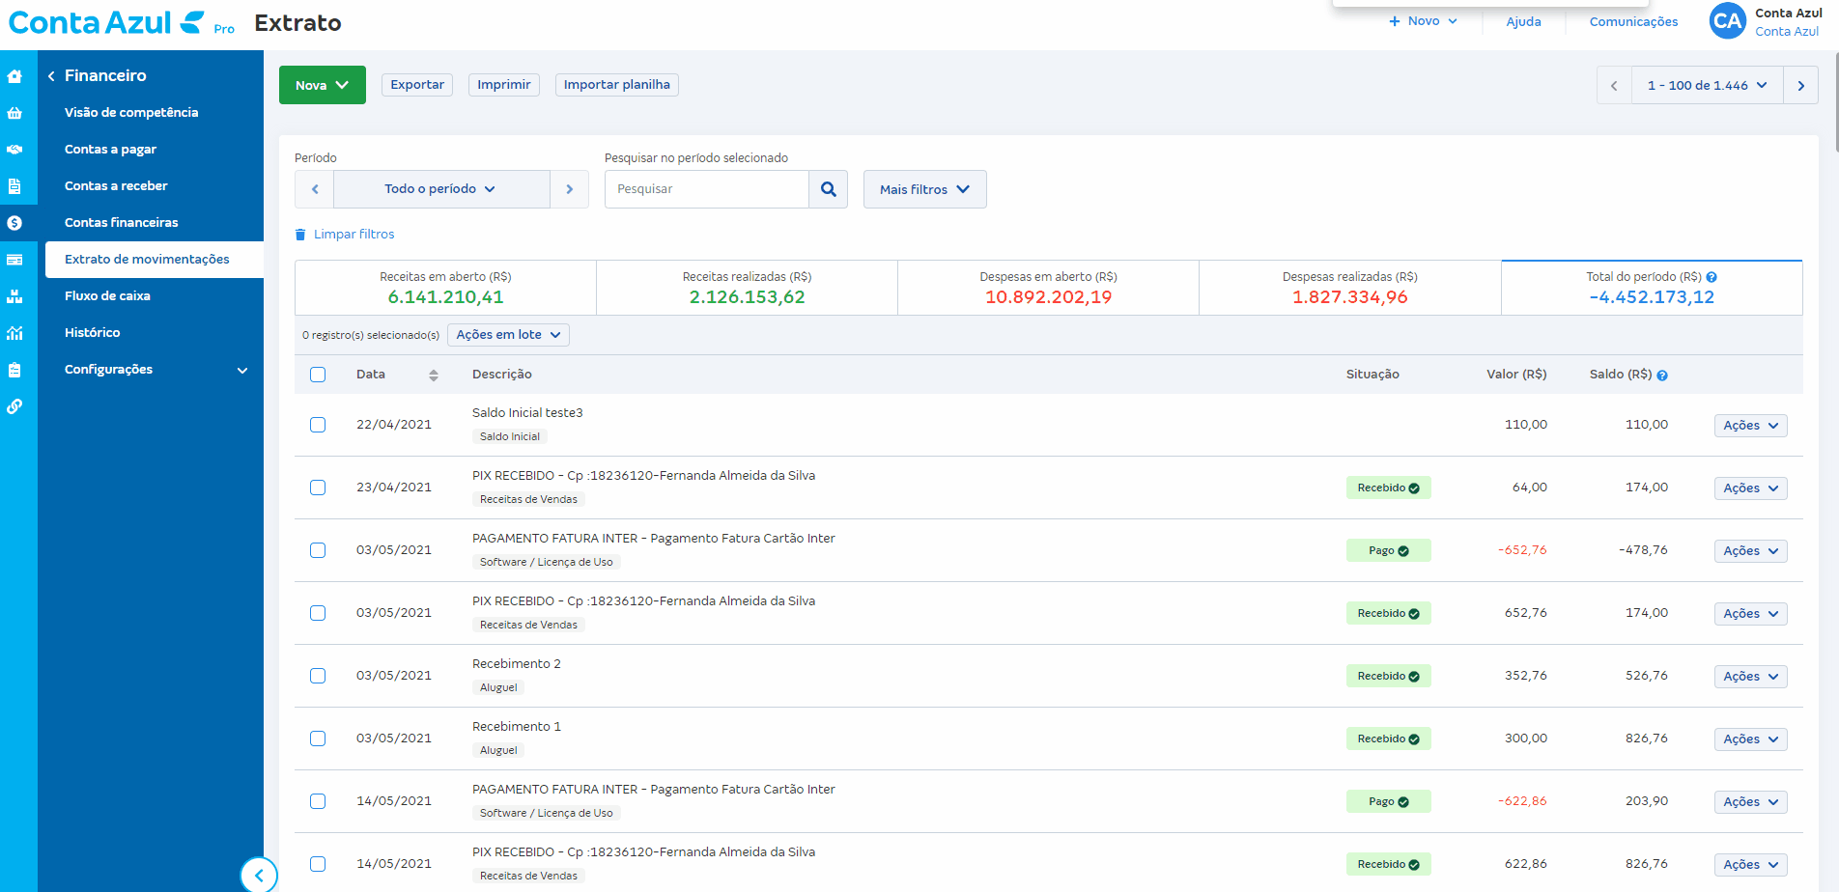
Task: Select checkbox for Recebimento 2 row
Action: pyautogui.click(x=318, y=676)
